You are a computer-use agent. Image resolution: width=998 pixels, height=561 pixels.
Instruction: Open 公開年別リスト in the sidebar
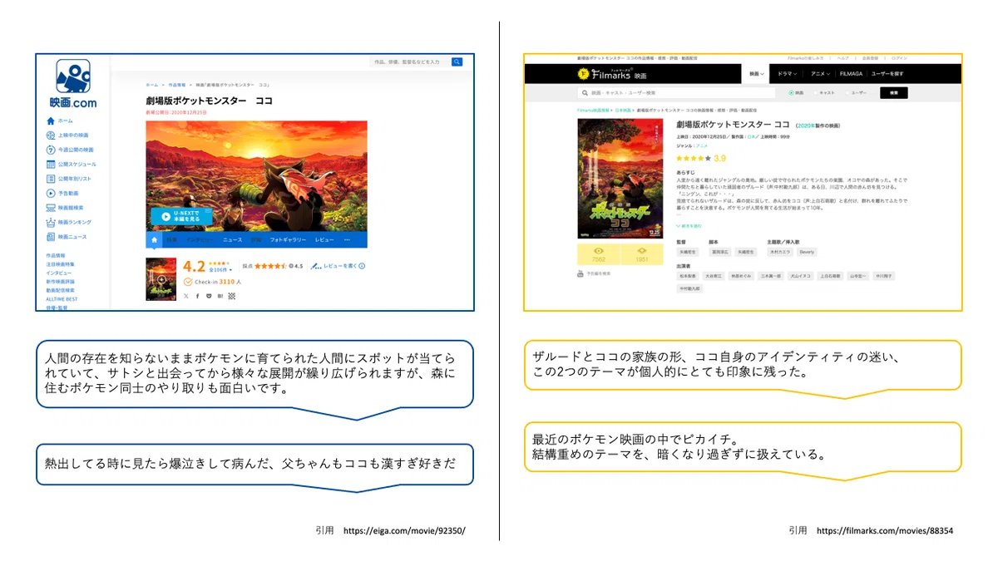(x=69, y=179)
